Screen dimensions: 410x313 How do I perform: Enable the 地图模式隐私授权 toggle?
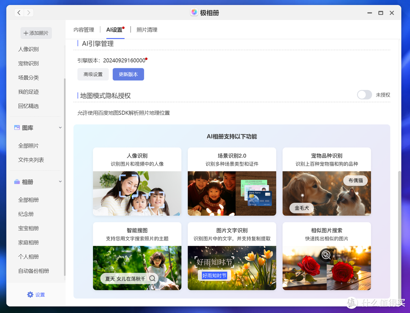coord(364,95)
